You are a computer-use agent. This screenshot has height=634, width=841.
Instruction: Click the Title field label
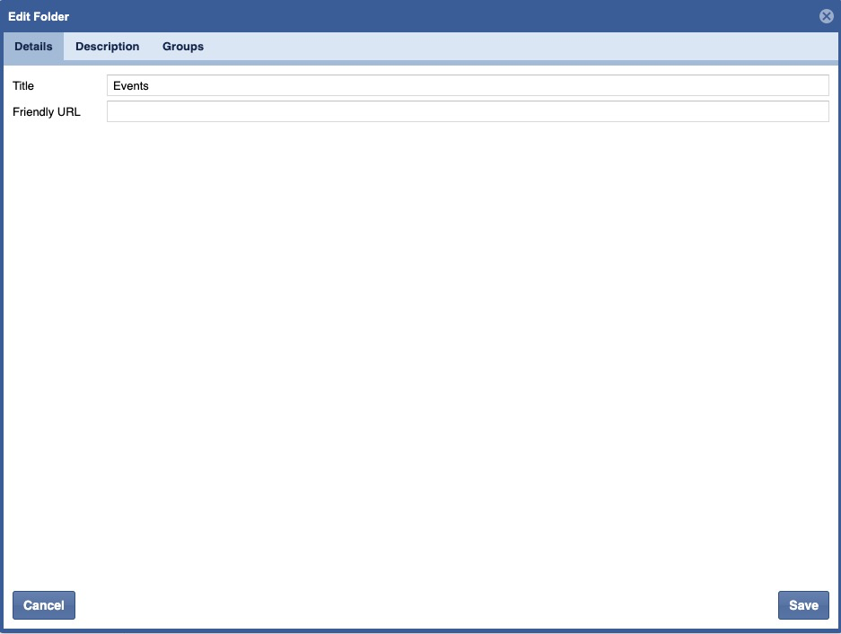[23, 86]
